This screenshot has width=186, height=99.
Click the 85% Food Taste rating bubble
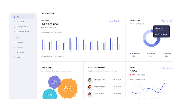coord(68,88)
